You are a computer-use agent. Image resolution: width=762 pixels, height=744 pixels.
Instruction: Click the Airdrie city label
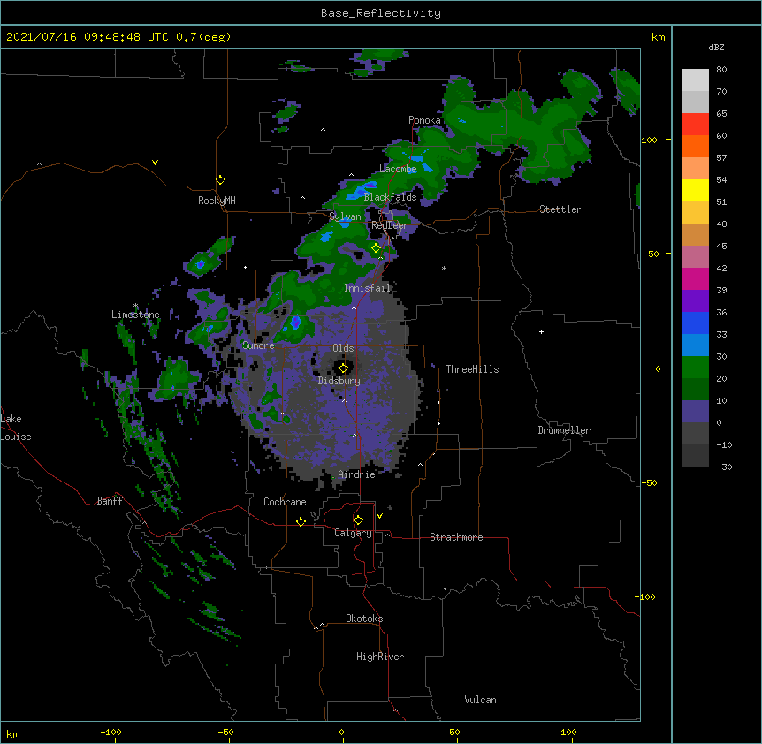click(x=357, y=474)
